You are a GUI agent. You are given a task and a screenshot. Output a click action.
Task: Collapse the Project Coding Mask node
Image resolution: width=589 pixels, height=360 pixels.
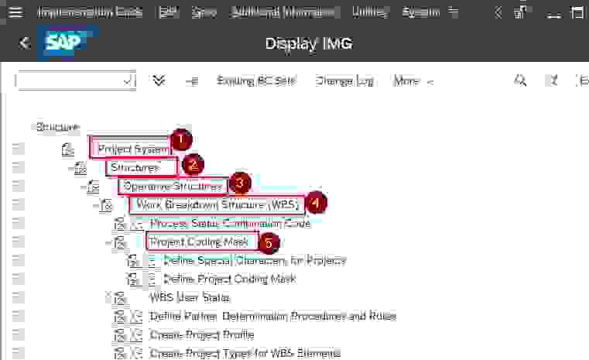[108, 242]
